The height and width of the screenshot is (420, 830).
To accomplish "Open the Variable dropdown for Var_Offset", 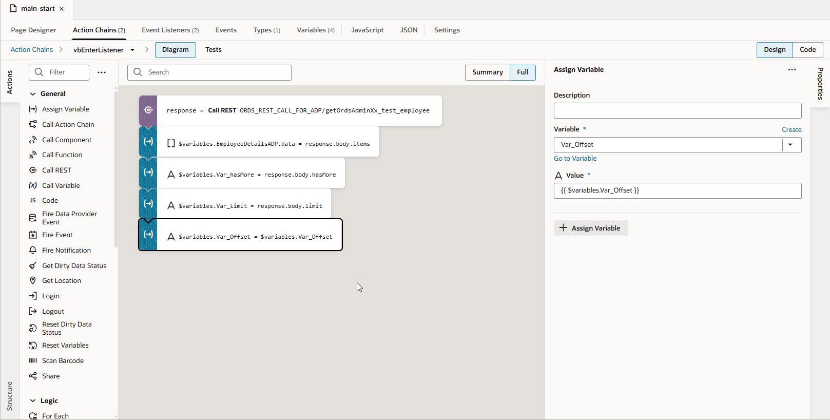I will tap(790, 145).
